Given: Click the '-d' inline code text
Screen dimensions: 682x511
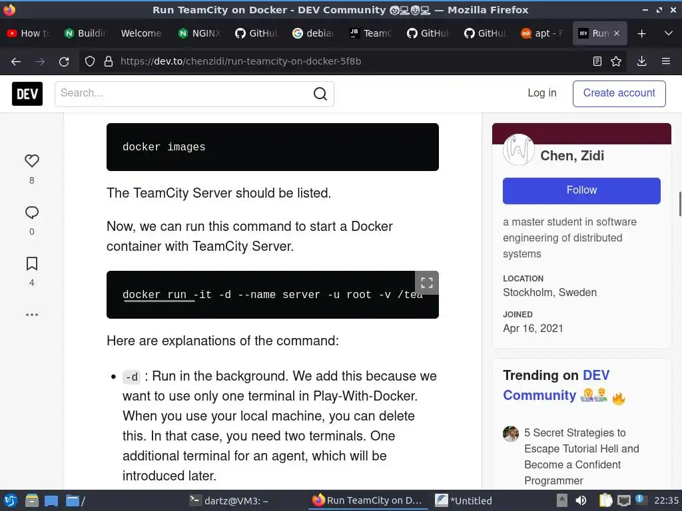Looking at the screenshot, I should pyautogui.click(x=131, y=377).
